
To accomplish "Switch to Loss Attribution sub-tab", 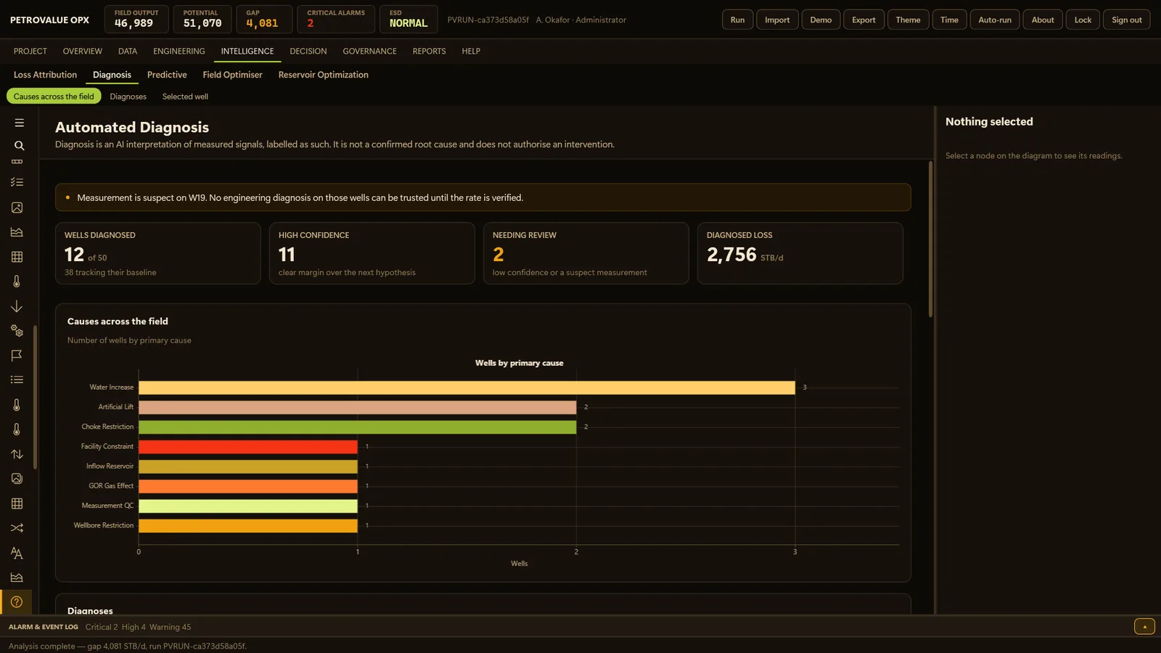I will pyautogui.click(x=45, y=75).
